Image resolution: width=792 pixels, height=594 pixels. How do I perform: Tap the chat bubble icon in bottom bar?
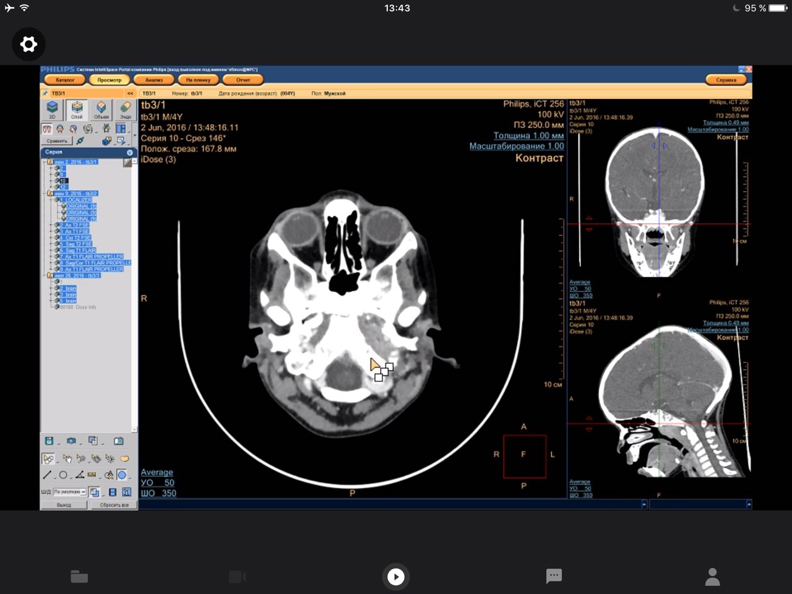click(x=554, y=577)
